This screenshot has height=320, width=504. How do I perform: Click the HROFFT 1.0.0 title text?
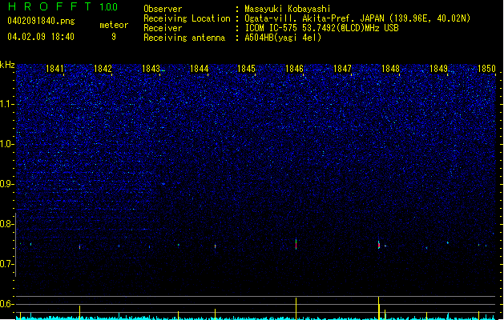(x=62, y=6)
